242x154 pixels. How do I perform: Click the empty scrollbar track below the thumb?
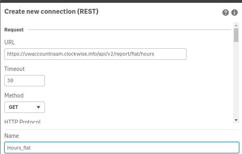coord(236,80)
